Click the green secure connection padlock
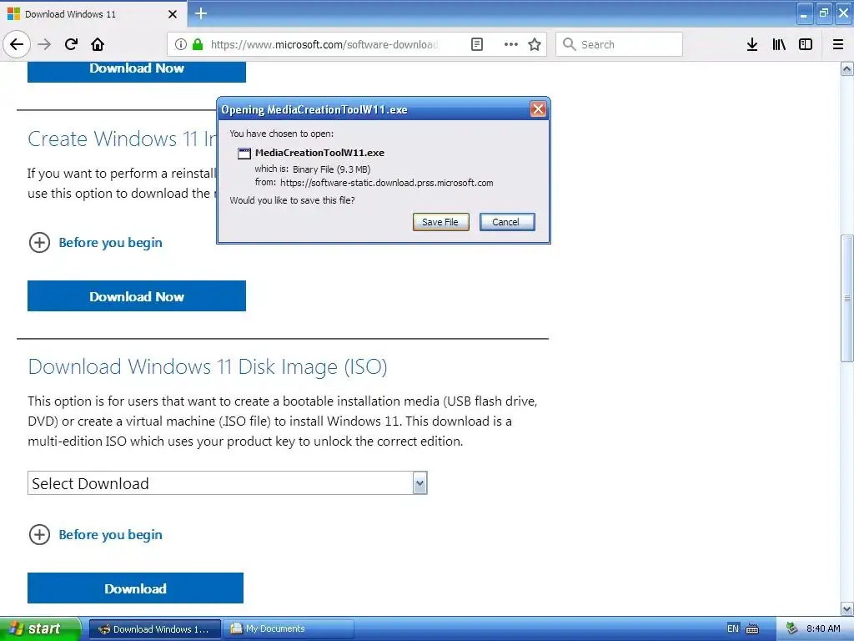Viewport: 854px width, 641px height. coord(198,44)
